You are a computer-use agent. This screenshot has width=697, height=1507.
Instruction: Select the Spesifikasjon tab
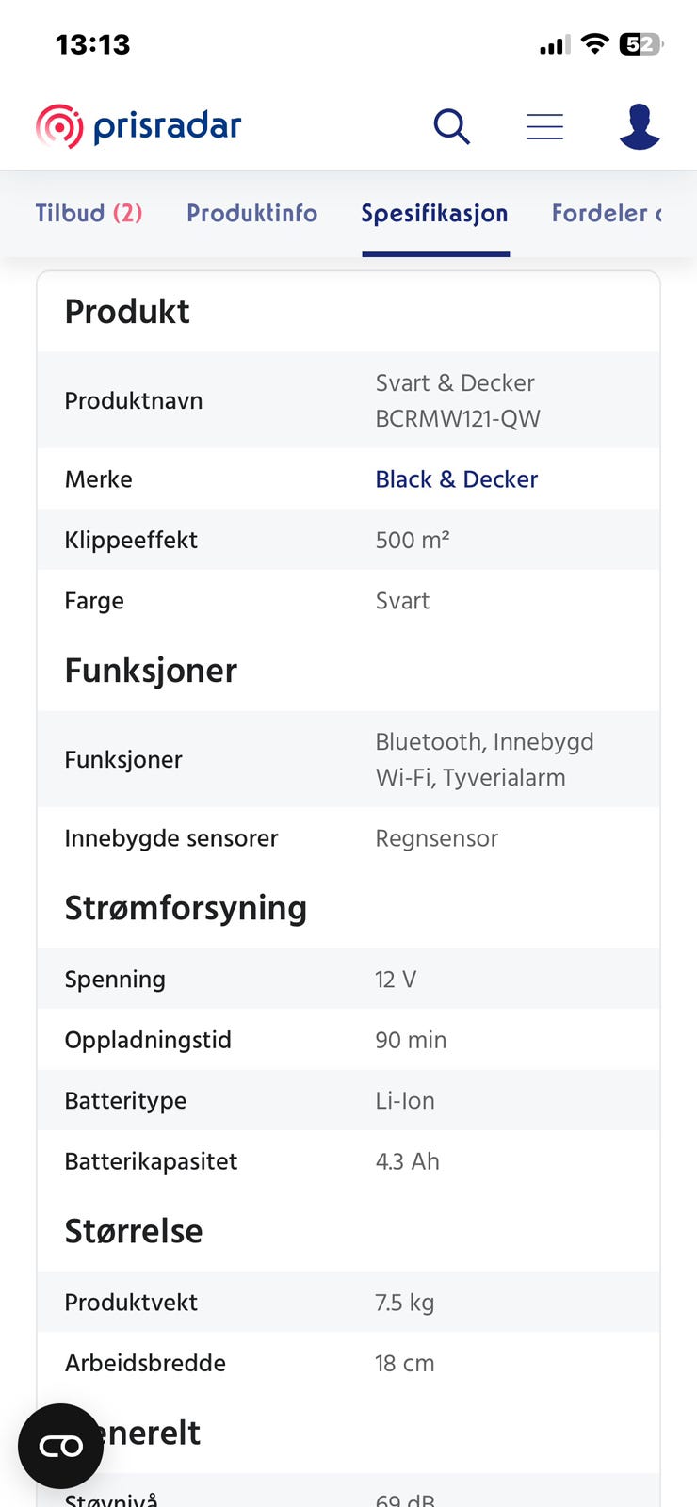(x=434, y=213)
